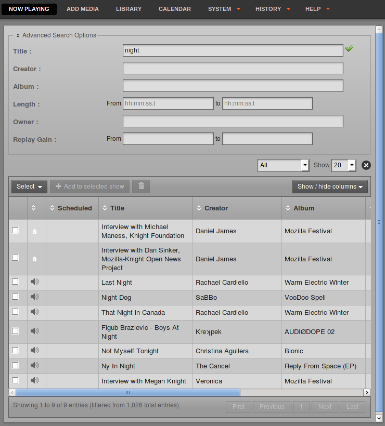Click Add to selected show button
Image resolution: width=385 pixels, height=426 pixels.
90,187
